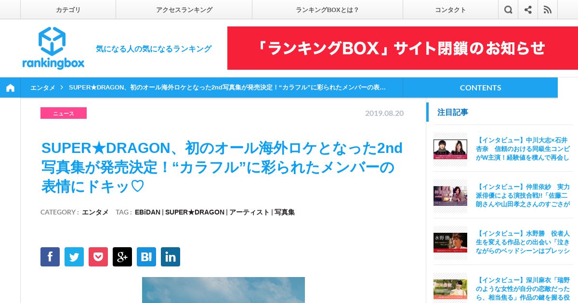Click thumbnail of 中川大志×石井杏奈 interview

point(450,149)
